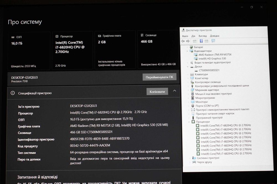Click the USB icon beside Контролери універсальної послідовної шини
The width and height of the screenshot is (277, 184).
coord(193,86)
